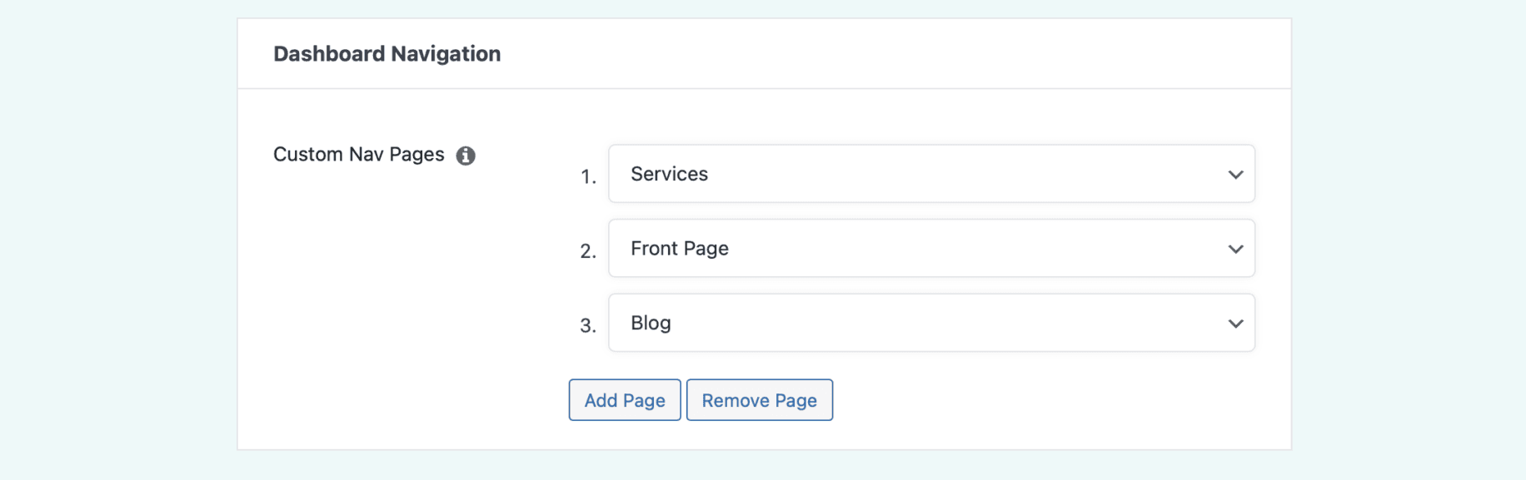
Task: Select the Dashboard Navigation panel header
Action: click(387, 53)
